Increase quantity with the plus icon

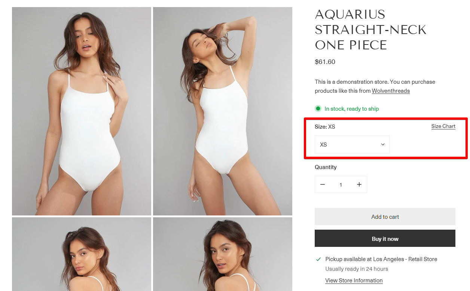click(x=359, y=184)
